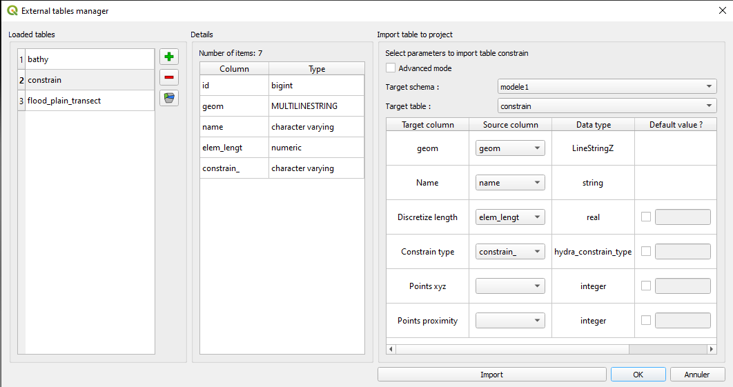Click the Points xyz default value field

(x=683, y=286)
